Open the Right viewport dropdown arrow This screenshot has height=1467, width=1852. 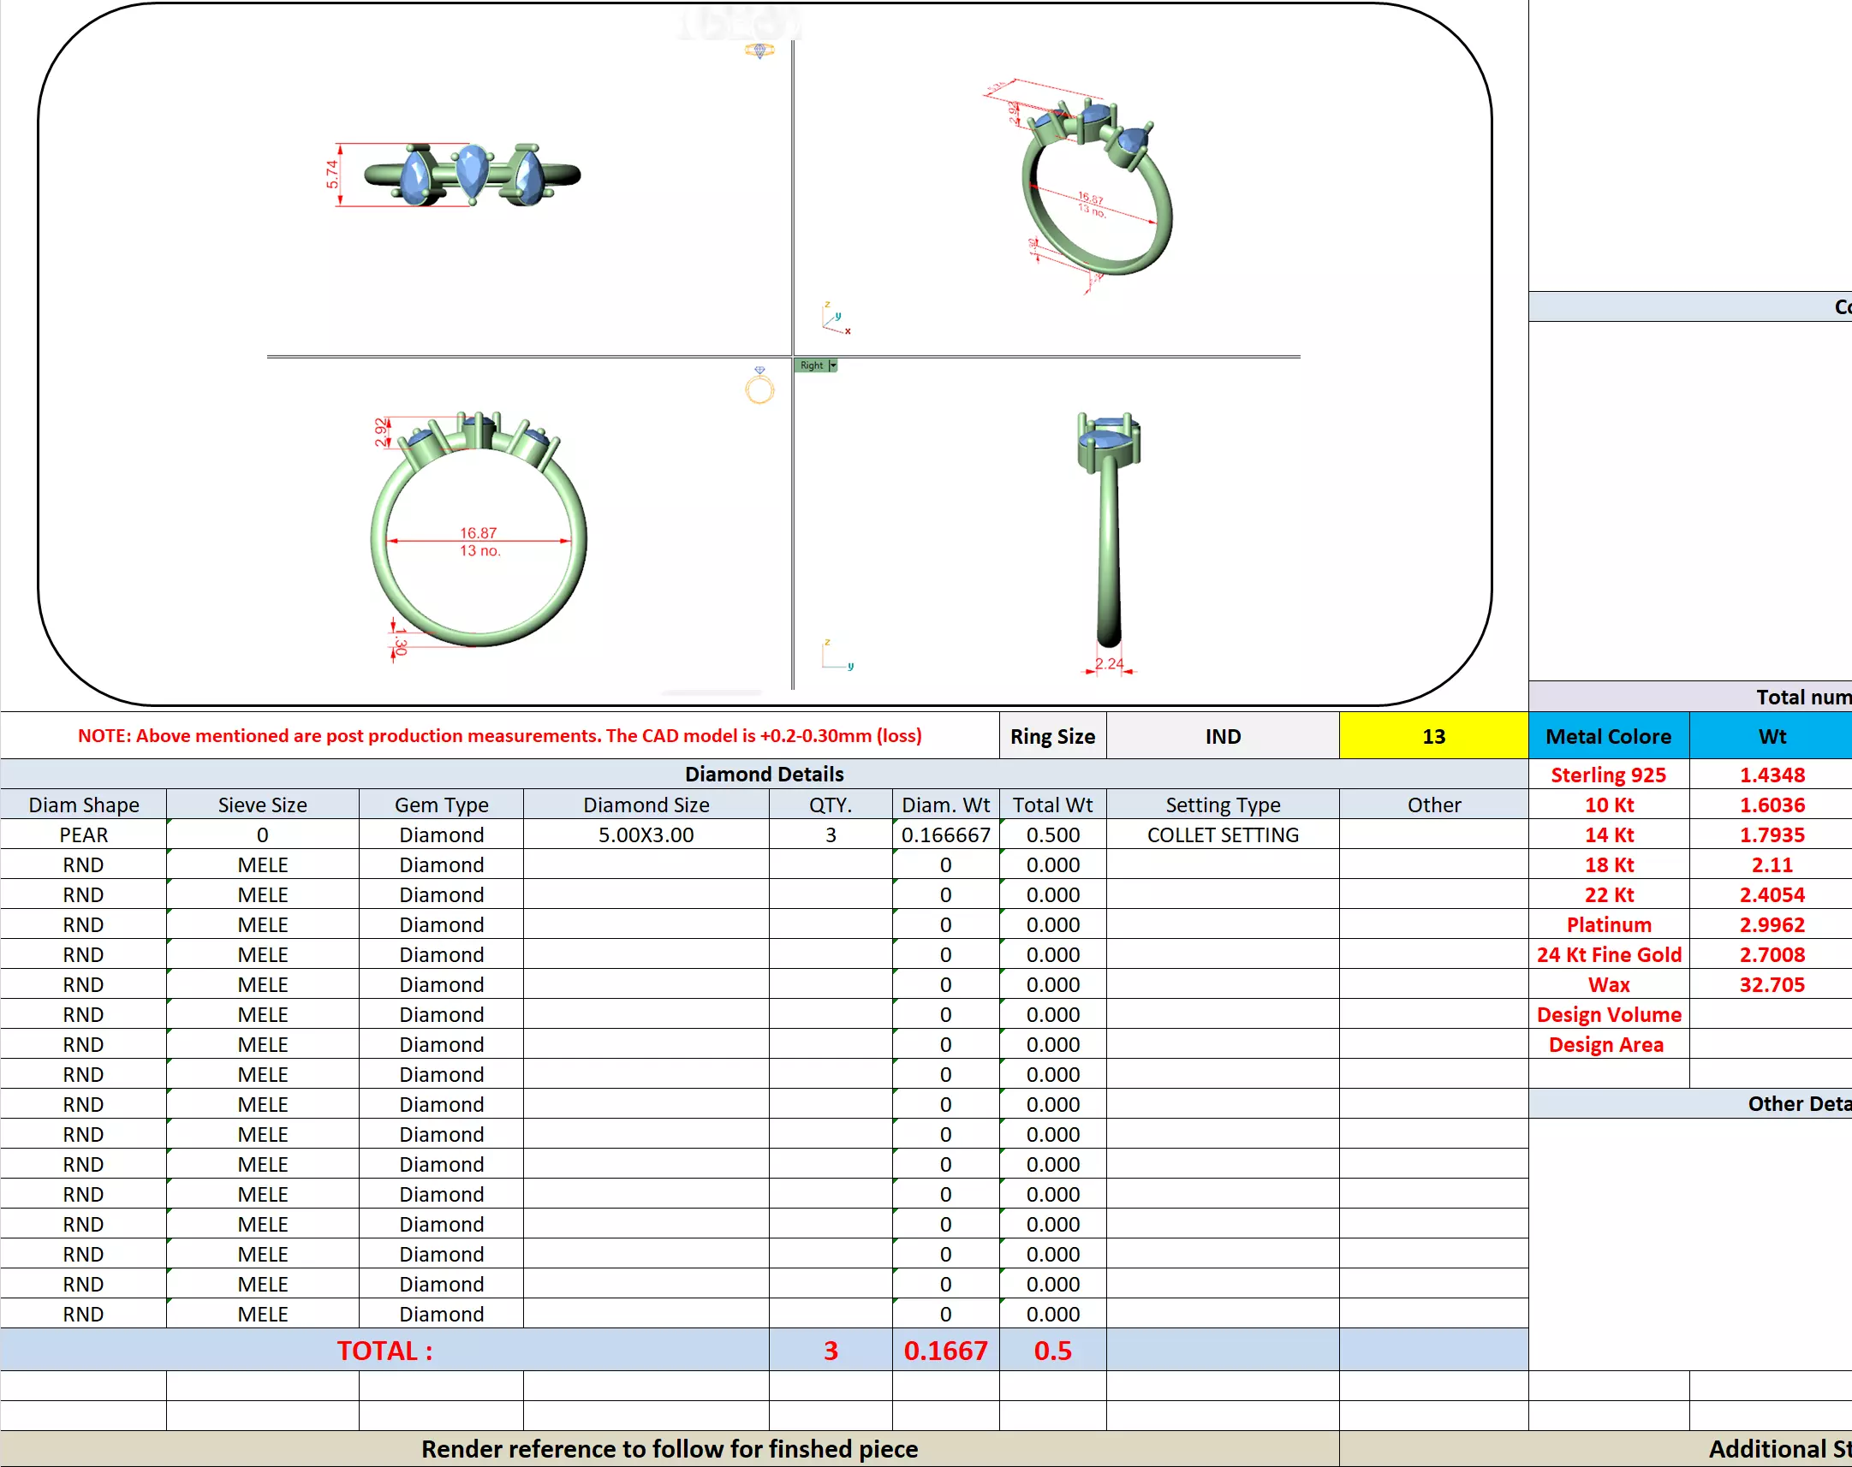pos(832,365)
